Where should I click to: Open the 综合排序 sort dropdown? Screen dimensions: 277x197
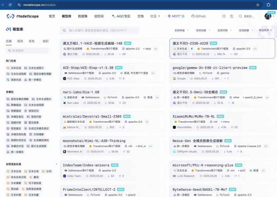point(265,30)
